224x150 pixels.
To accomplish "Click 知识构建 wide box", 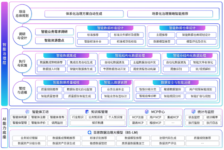I will pos(98,123).
